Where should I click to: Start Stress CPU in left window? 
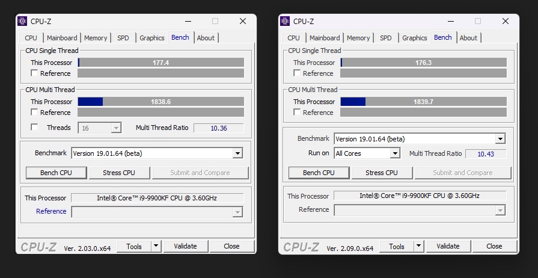click(x=119, y=173)
